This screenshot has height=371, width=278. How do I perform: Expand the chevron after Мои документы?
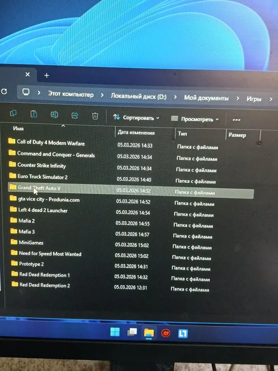click(238, 98)
